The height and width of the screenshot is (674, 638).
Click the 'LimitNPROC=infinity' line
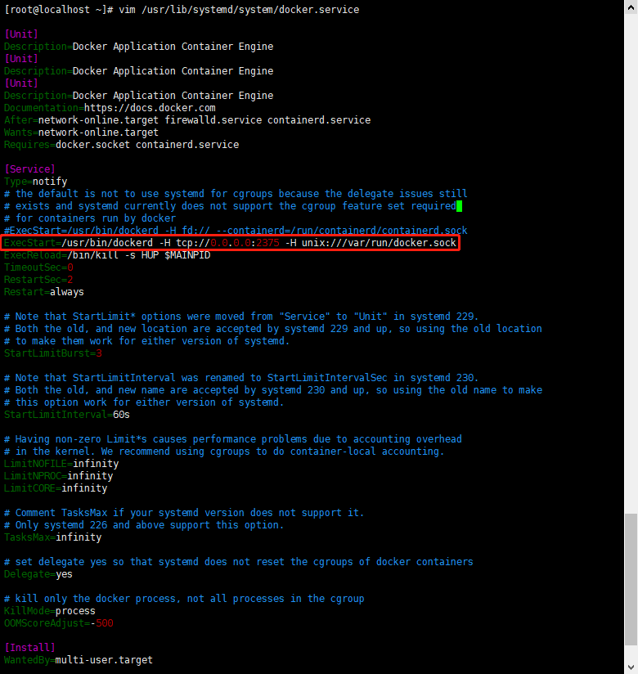(58, 476)
